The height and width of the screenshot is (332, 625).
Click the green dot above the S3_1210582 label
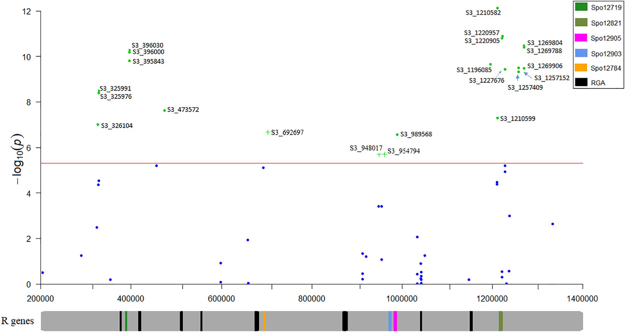[497, 8]
